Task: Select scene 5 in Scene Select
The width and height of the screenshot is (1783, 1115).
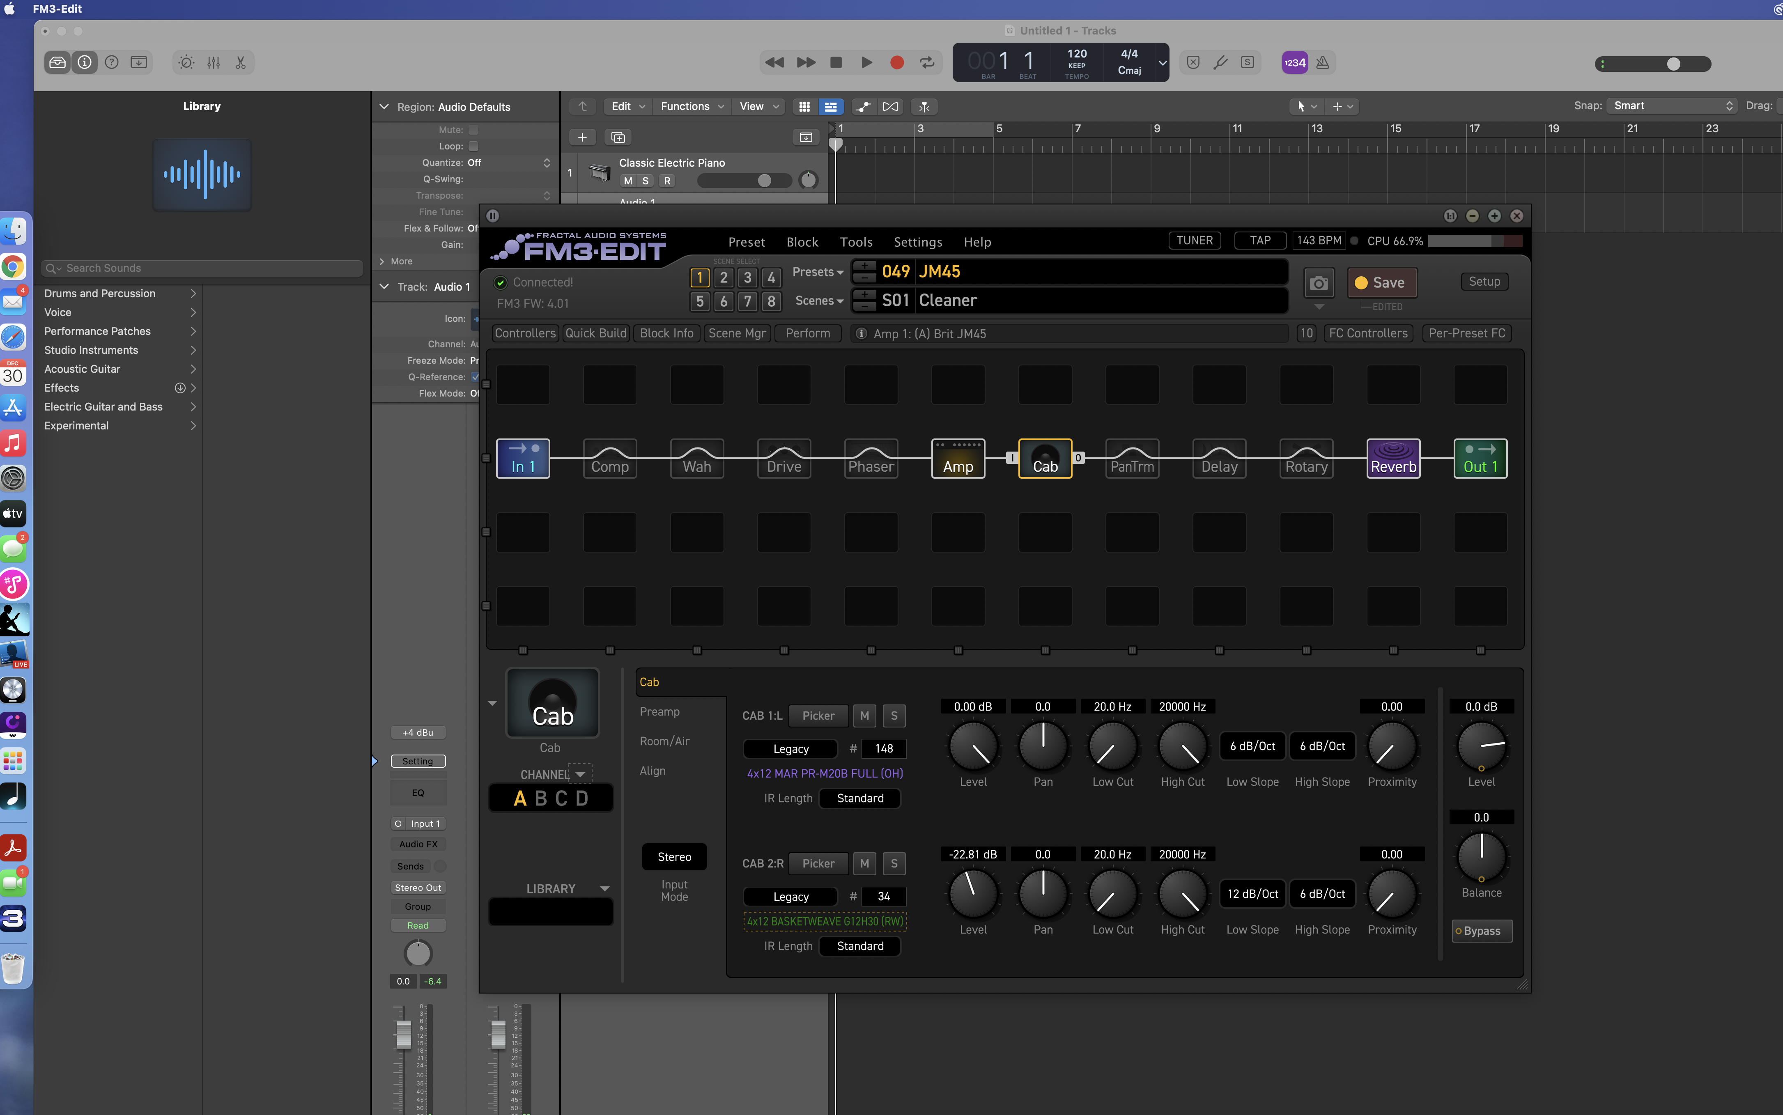Action: (700, 302)
